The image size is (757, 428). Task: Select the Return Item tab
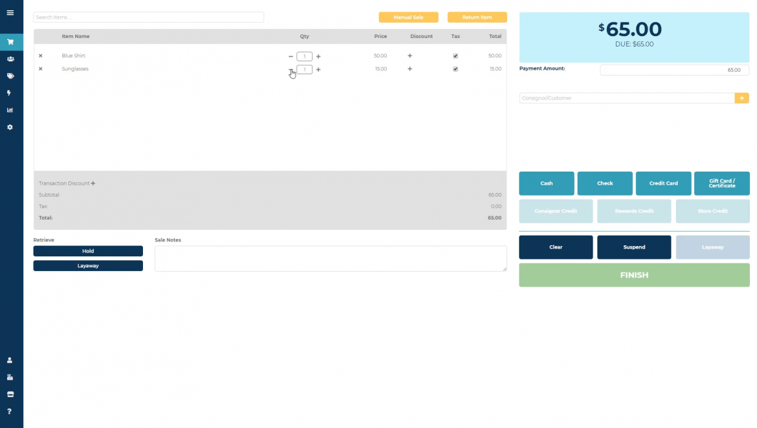pos(477,17)
